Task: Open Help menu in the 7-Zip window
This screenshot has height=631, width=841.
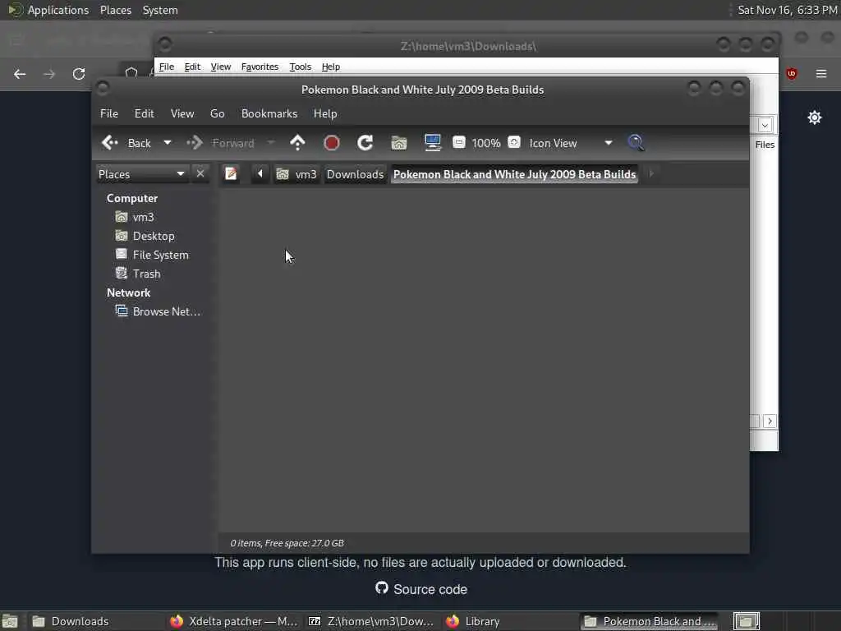Action: 330,67
